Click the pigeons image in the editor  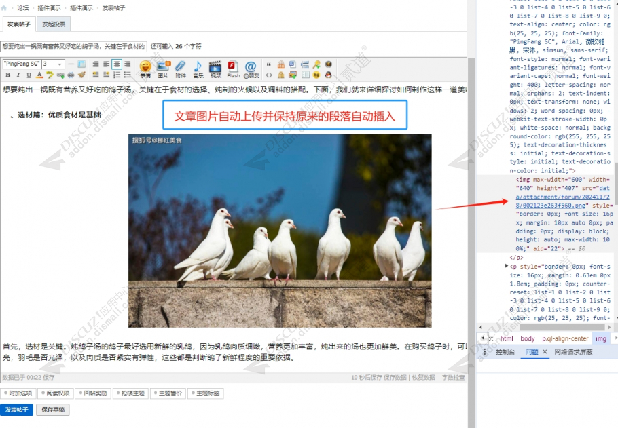280,231
